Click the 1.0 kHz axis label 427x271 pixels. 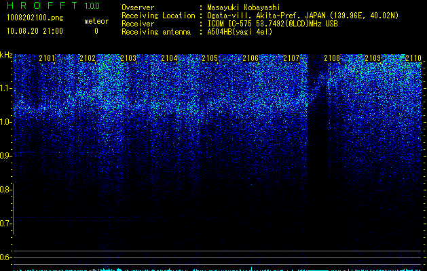coord(5,122)
